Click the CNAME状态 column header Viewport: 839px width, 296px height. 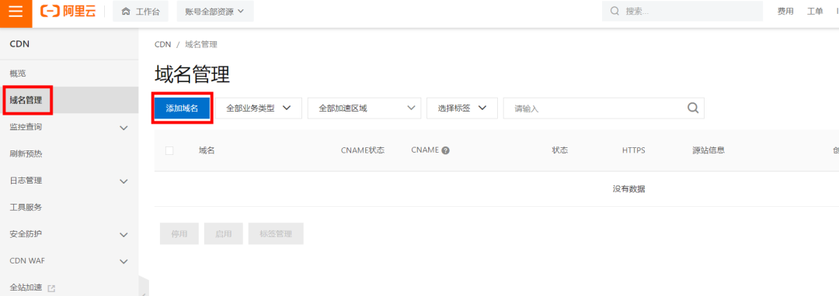pyautogui.click(x=363, y=150)
